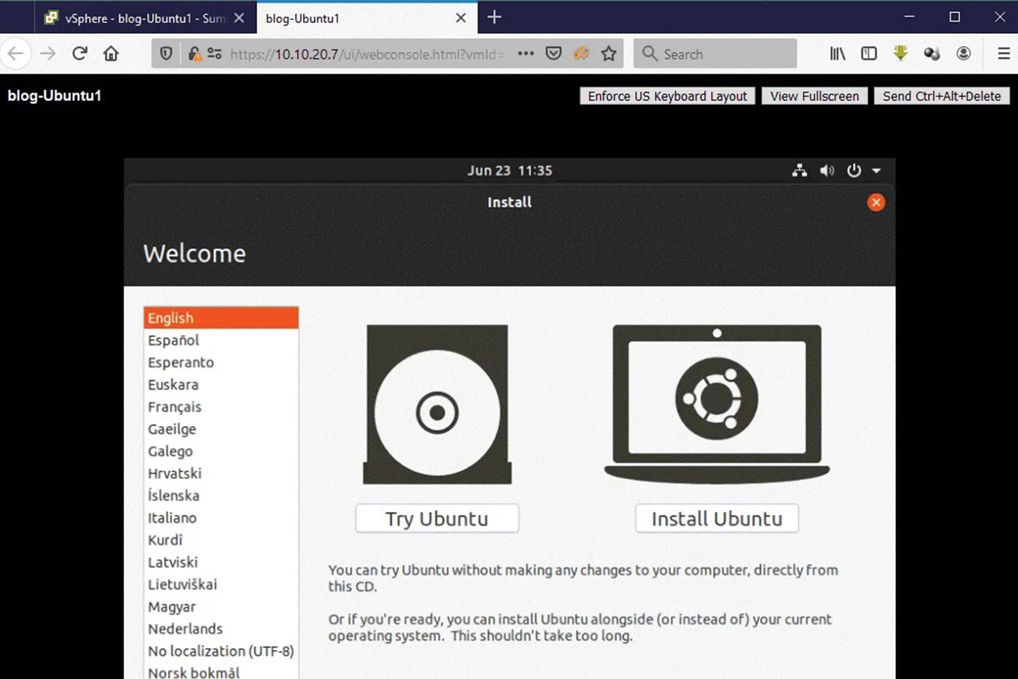Click the Ubuntu network status icon
The image size is (1018, 679).
tap(799, 170)
